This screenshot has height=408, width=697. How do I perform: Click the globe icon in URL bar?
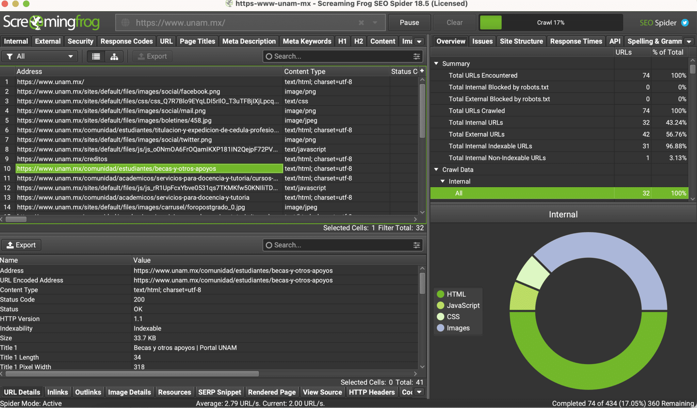click(126, 23)
